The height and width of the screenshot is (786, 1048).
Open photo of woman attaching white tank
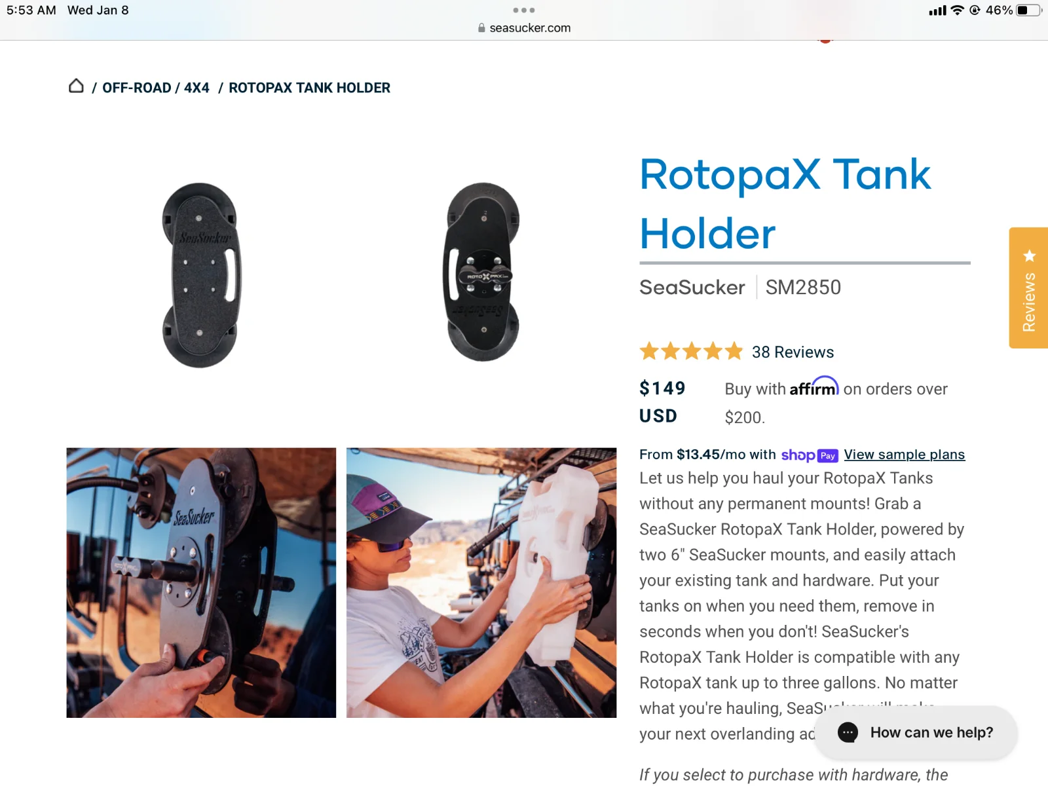(x=481, y=583)
